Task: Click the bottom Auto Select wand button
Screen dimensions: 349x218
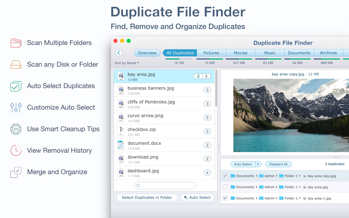Action: [197, 198]
